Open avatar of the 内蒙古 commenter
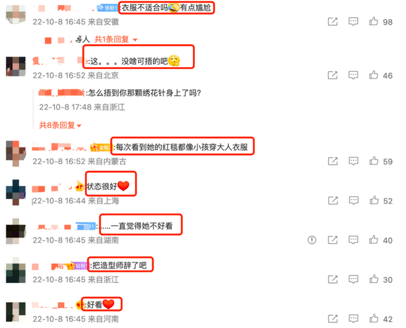The image size is (406, 328). [x=16, y=153]
